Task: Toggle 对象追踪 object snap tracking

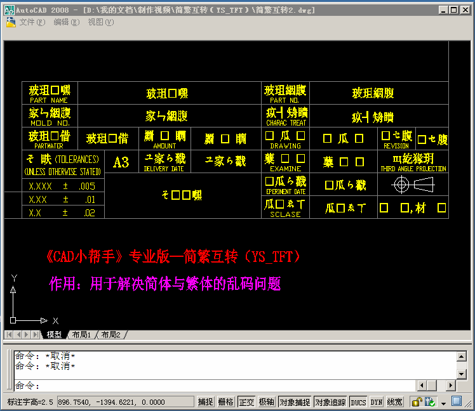Action: 330,402
